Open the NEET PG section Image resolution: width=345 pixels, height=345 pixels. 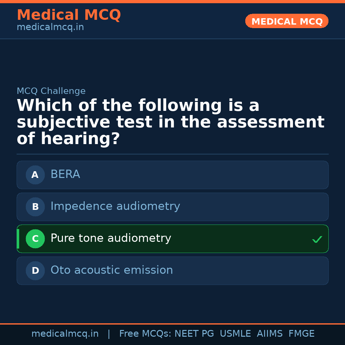pos(194,333)
